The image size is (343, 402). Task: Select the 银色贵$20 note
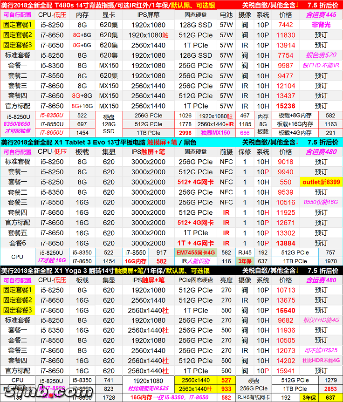321,55
